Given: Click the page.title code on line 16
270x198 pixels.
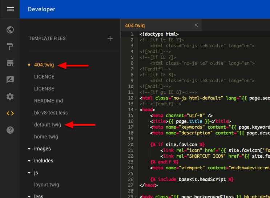Looking at the screenshot, I should [x=189, y=121].
